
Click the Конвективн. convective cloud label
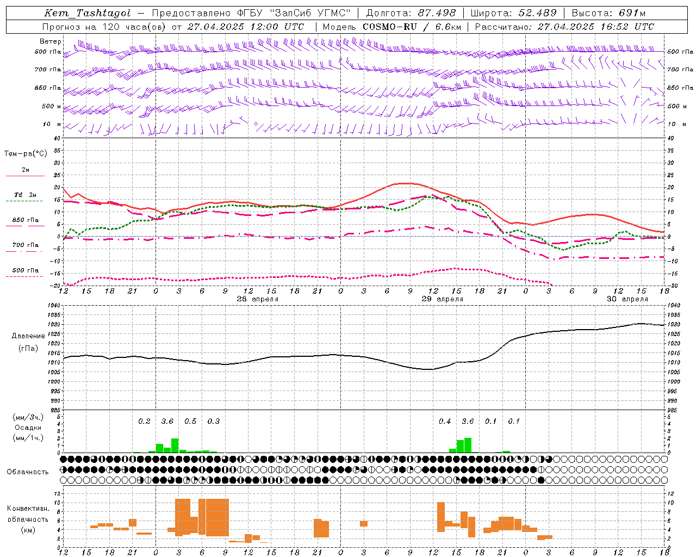point(28,509)
